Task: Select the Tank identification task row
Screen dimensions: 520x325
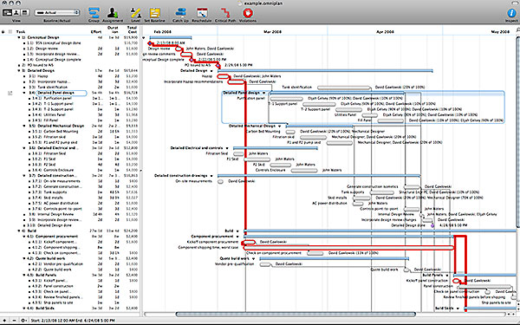Action: coord(69,88)
